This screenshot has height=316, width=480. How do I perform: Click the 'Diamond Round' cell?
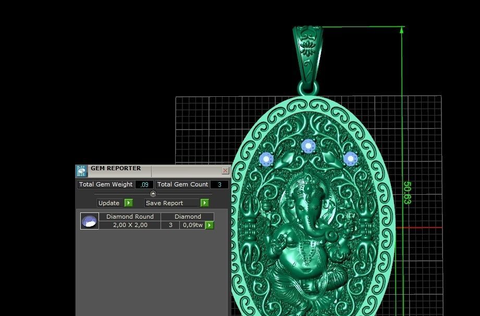tap(130, 217)
